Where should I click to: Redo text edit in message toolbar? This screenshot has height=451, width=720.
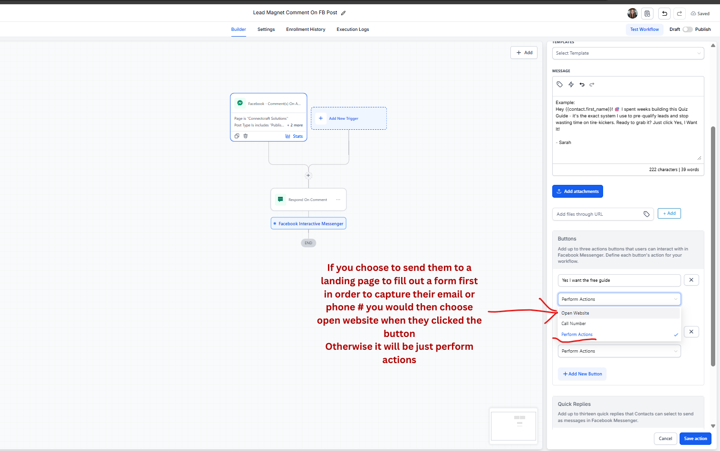tap(592, 85)
